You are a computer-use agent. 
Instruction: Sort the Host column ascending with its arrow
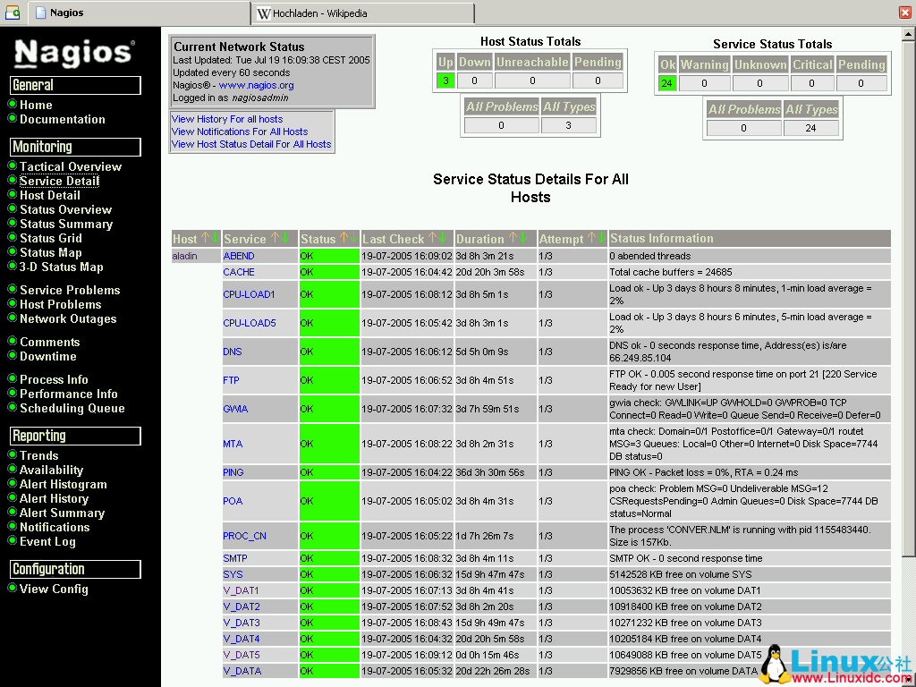pyautogui.click(x=203, y=237)
